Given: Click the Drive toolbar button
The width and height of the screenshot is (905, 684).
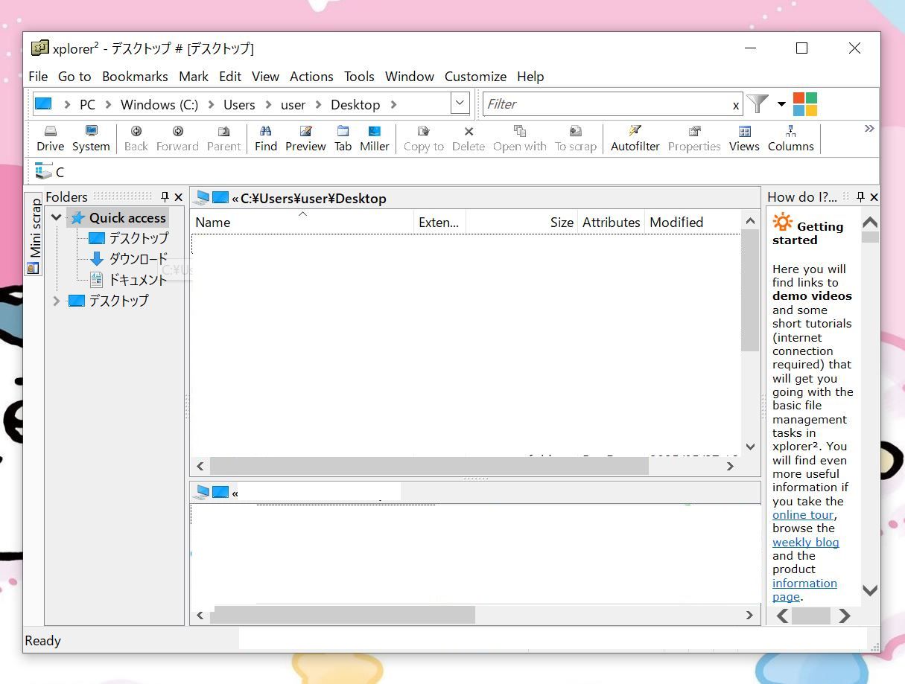Looking at the screenshot, I should coord(50,138).
